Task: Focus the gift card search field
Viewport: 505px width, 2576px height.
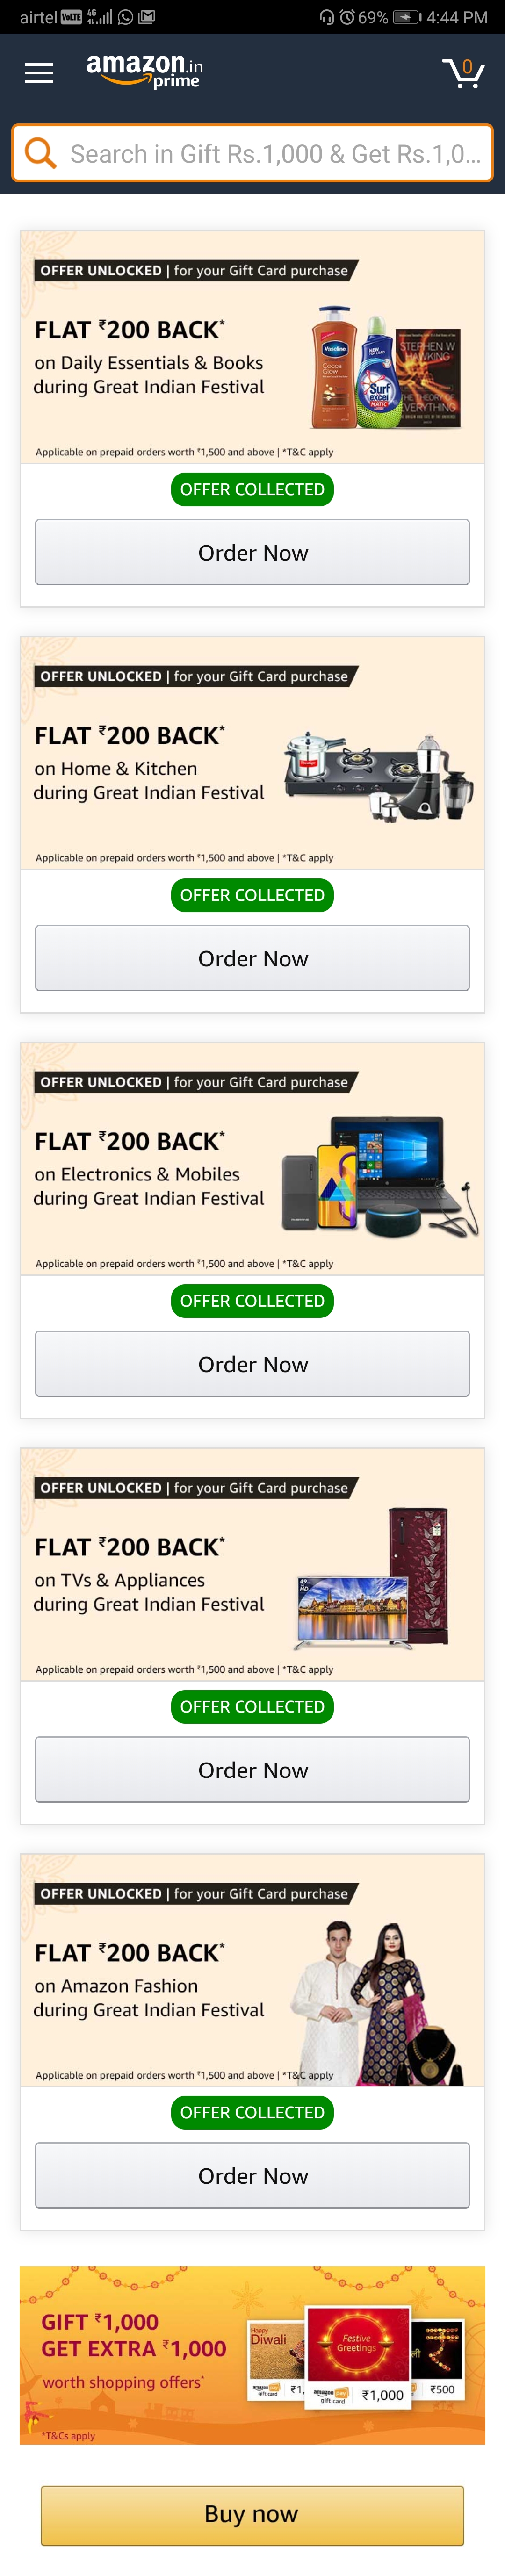Action: (x=252, y=153)
